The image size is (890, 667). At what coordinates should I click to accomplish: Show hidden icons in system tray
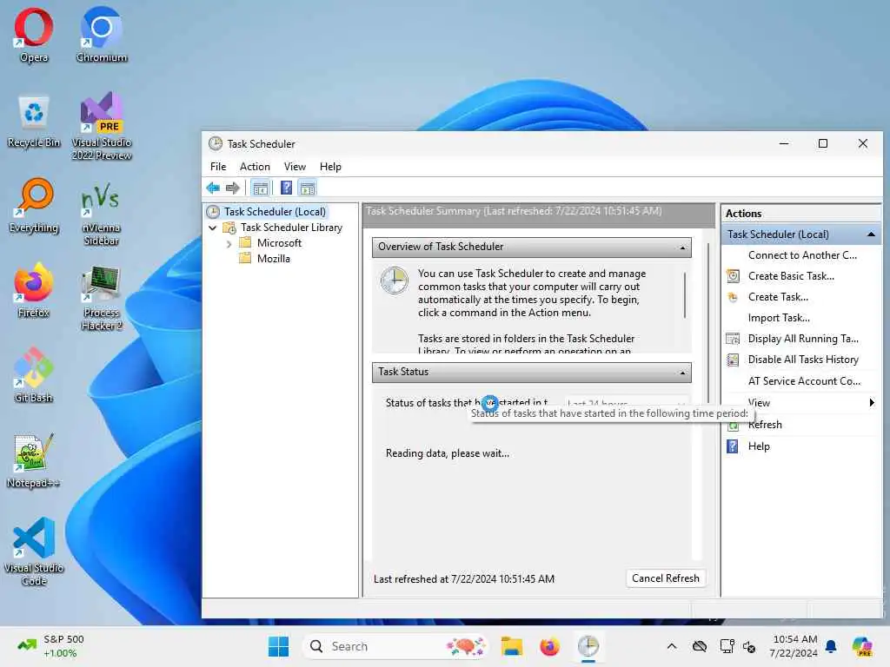pos(672,646)
